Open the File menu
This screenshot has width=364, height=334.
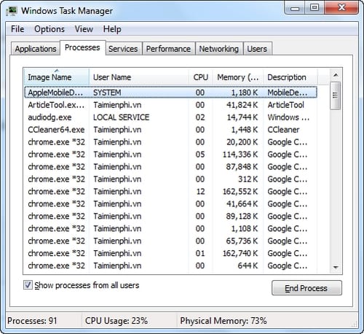17,29
